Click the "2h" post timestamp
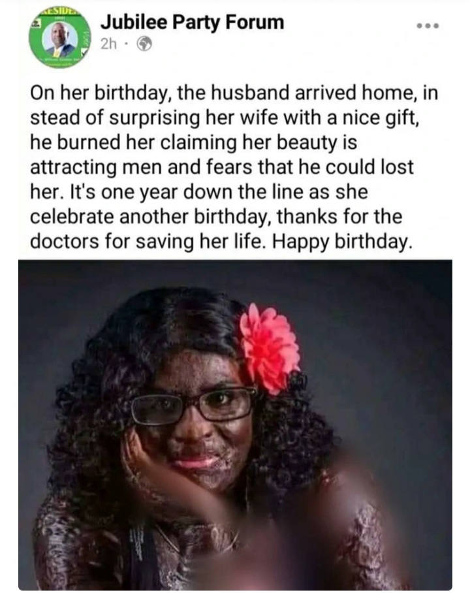Viewport: 470px width, 593px height. tap(109, 44)
